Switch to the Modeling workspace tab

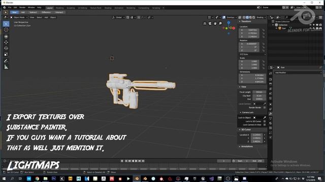click(x=60, y=8)
